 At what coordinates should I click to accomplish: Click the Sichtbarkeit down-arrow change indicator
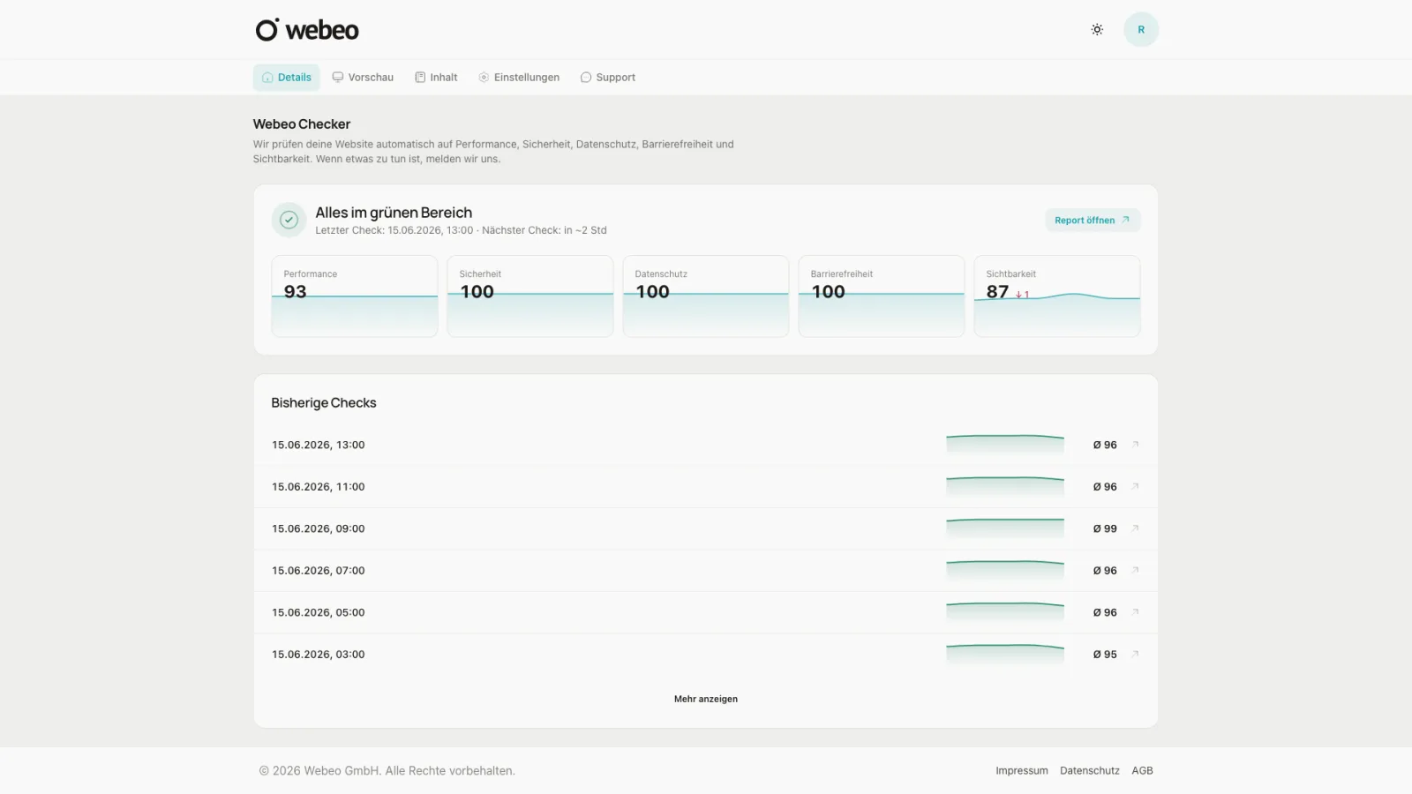click(1022, 295)
